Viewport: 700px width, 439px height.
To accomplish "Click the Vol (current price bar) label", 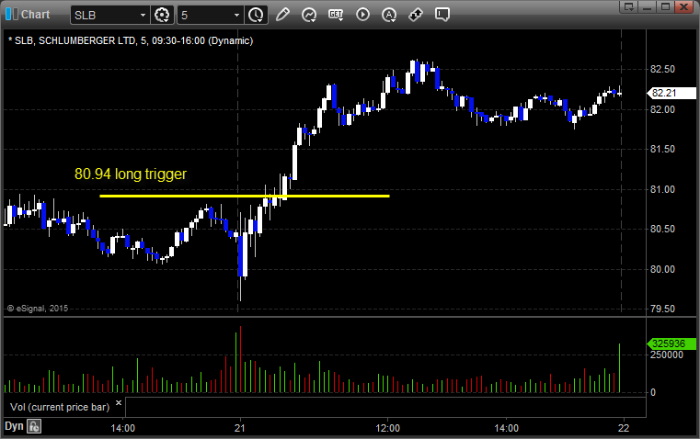I will coord(60,407).
